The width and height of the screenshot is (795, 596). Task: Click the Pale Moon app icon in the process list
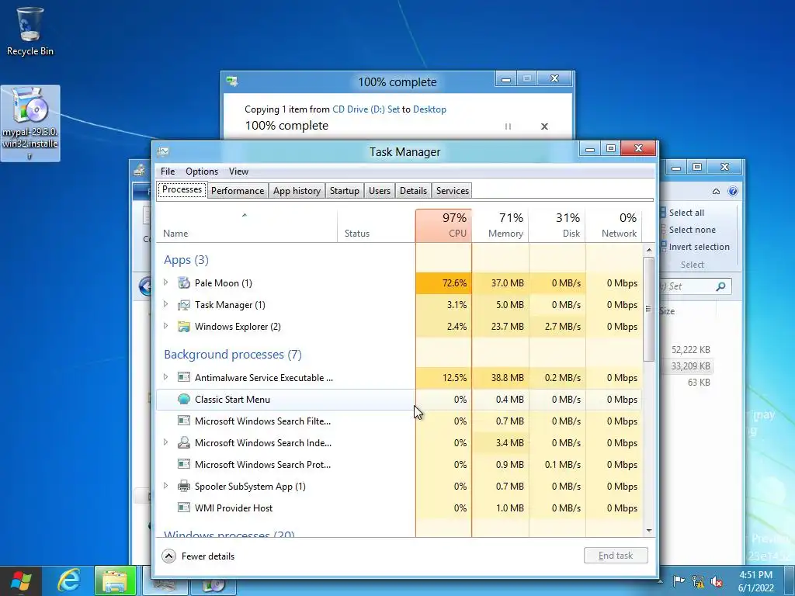(183, 282)
